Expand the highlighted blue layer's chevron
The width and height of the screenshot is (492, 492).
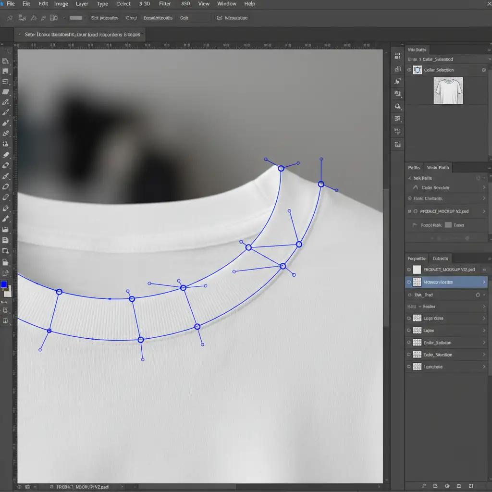point(483,282)
